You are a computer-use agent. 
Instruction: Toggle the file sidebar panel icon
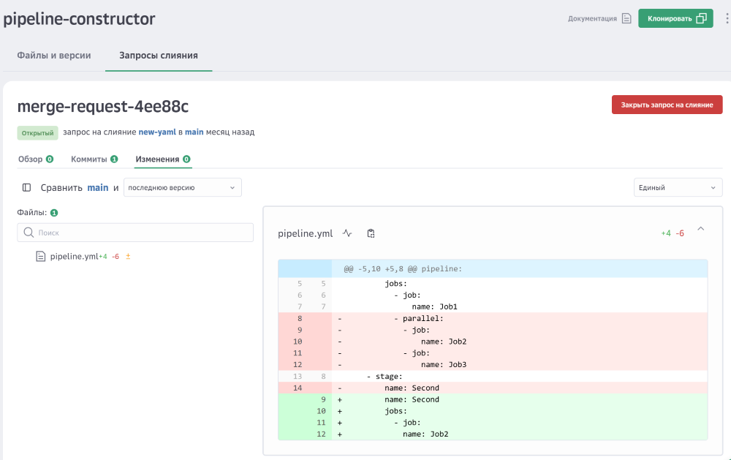26,187
